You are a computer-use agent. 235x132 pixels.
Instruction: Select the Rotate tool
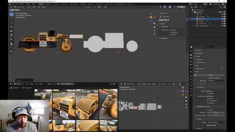(x=11, y=27)
